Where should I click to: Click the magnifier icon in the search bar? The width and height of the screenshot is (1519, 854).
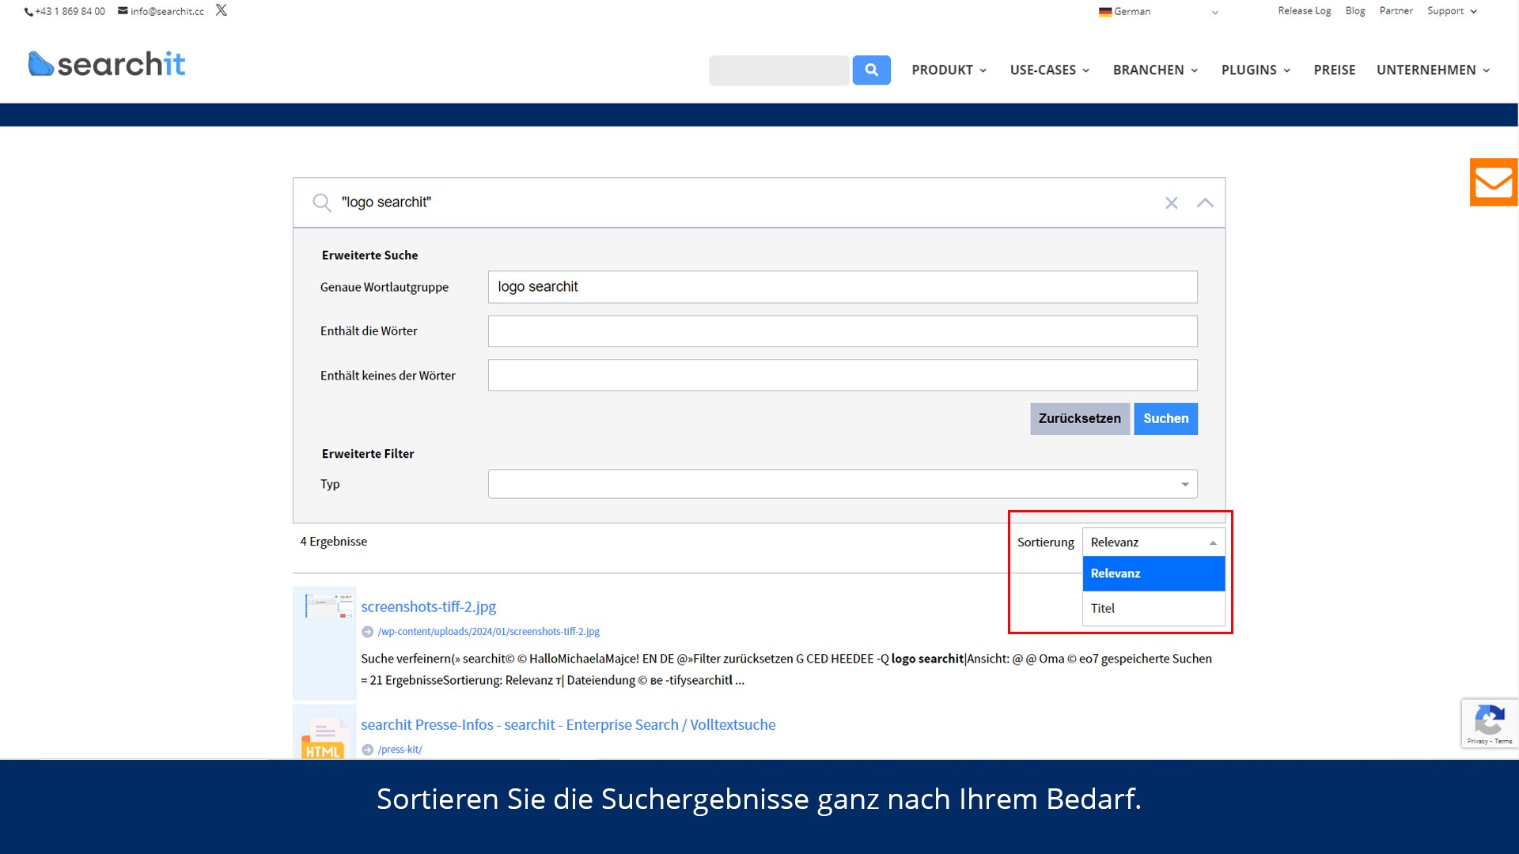[x=321, y=203]
